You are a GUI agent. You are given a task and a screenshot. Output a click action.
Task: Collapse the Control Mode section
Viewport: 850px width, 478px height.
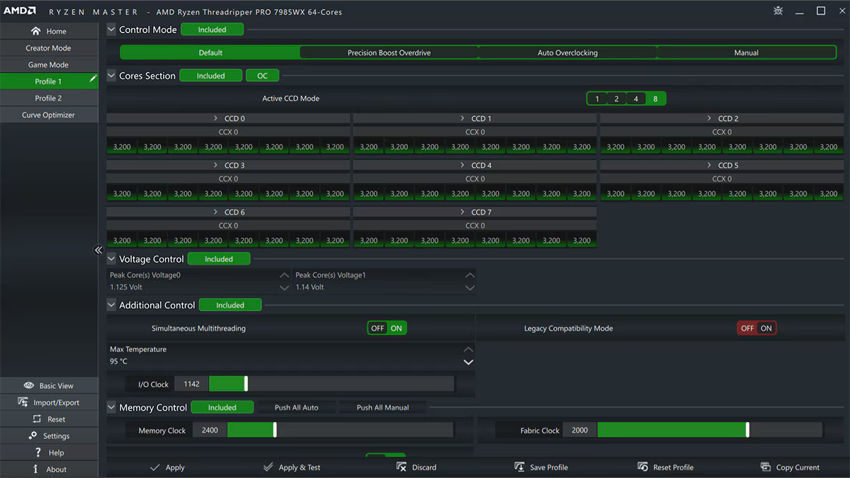pos(112,30)
